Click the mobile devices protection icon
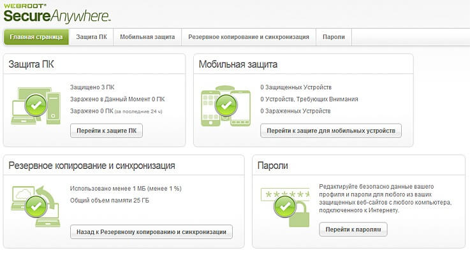470x253 pixels. point(226,106)
